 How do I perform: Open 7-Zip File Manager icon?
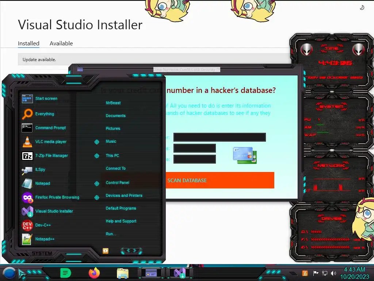27,156
